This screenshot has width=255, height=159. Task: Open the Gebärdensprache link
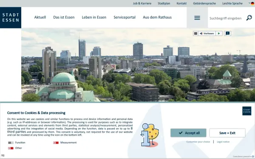[x=204, y=3]
